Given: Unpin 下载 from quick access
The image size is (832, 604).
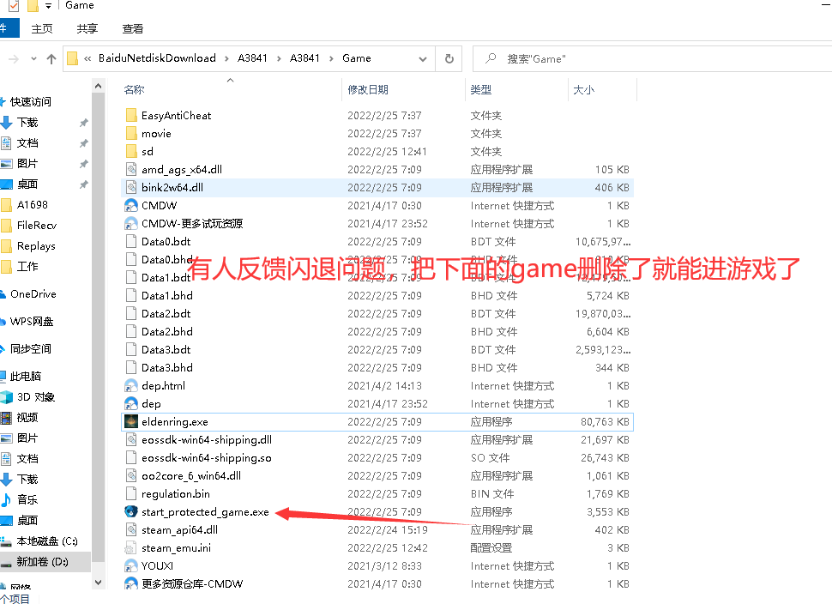Looking at the screenshot, I should pos(82,121).
